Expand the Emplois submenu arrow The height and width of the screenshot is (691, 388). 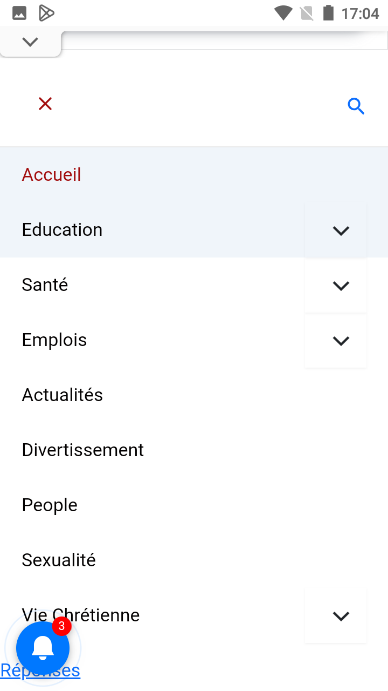click(341, 341)
